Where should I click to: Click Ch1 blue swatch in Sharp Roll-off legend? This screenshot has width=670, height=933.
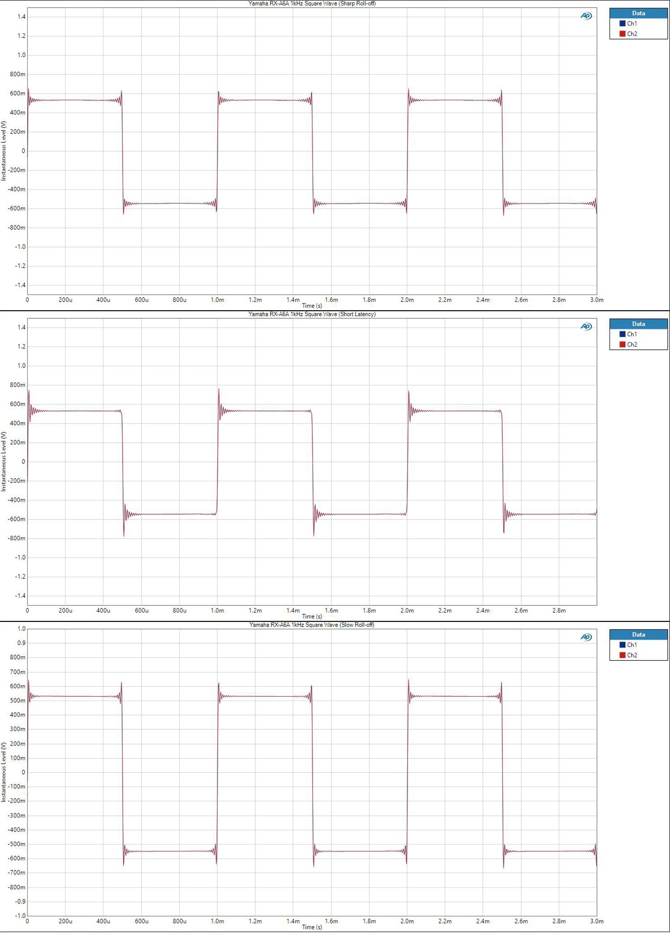coord(622,23)
